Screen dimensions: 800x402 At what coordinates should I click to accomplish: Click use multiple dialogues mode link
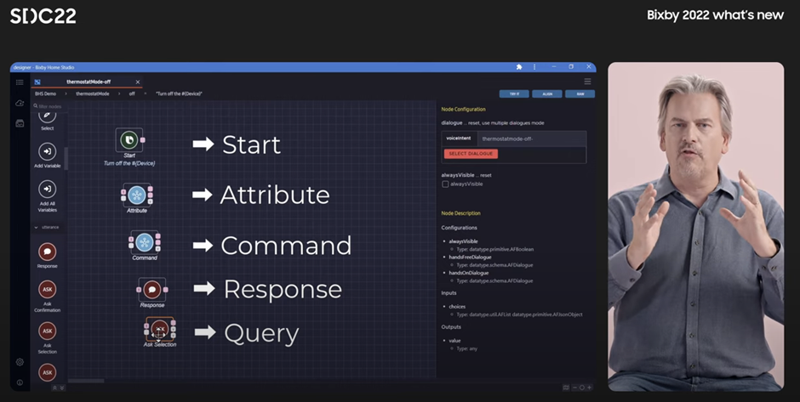pyautogui.click(x=513, y=122)
